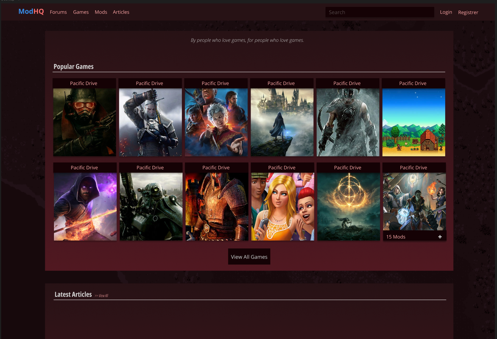This screenshot has width=497, height=339.
Task: Open the Games menu item
Action: pyautogui.click(x=81, y=12)
